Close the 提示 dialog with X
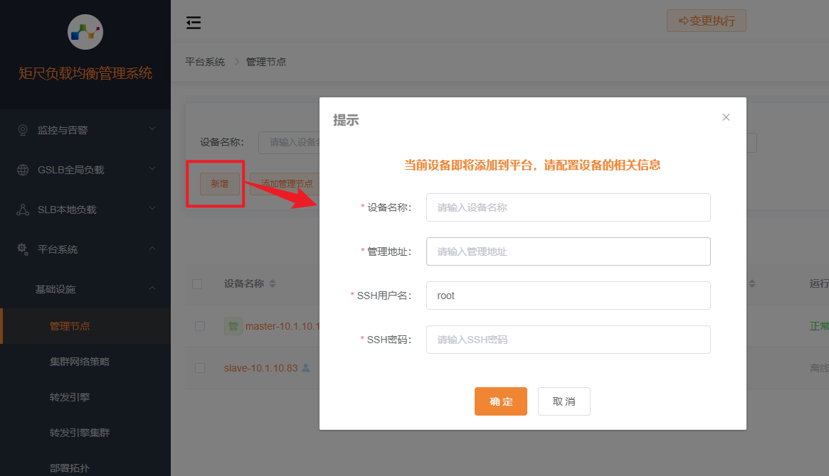The image size is (829, 476). tap(726, 117)
